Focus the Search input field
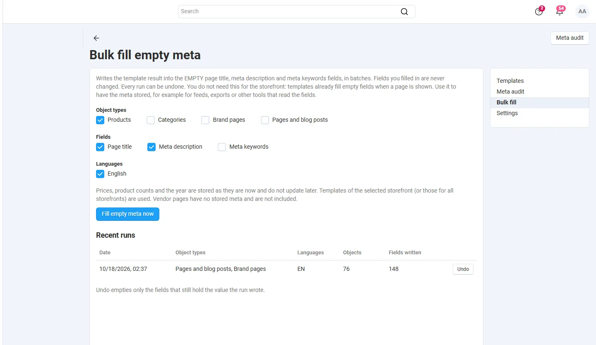 [296, 12]
